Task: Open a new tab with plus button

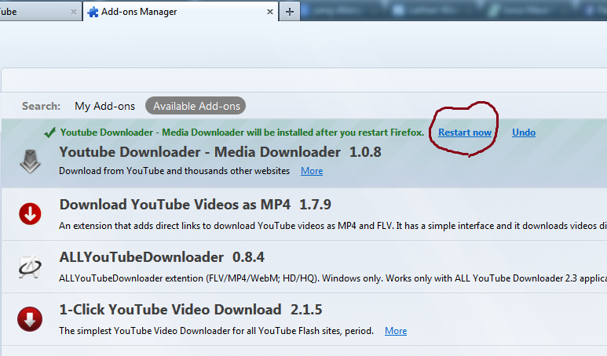Action: [x=290, y=12]
